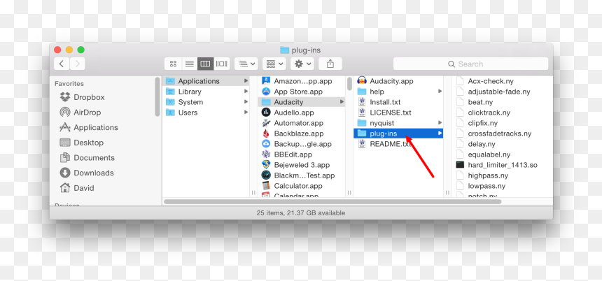Click the sidebar vertical scrollbar
The height and width of the screenshot is (281, 602).
pos(157,96)
